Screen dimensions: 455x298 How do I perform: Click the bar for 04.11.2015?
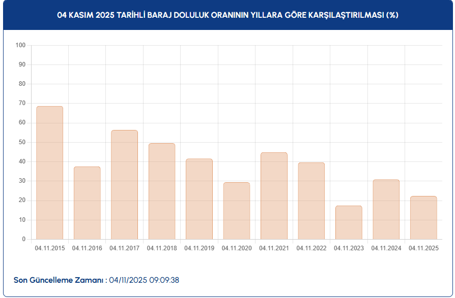point(49,173)
